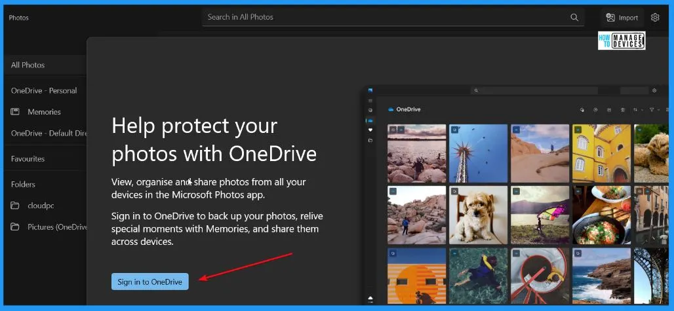Select All Photos in the sidebar

(x=45, y=65)
